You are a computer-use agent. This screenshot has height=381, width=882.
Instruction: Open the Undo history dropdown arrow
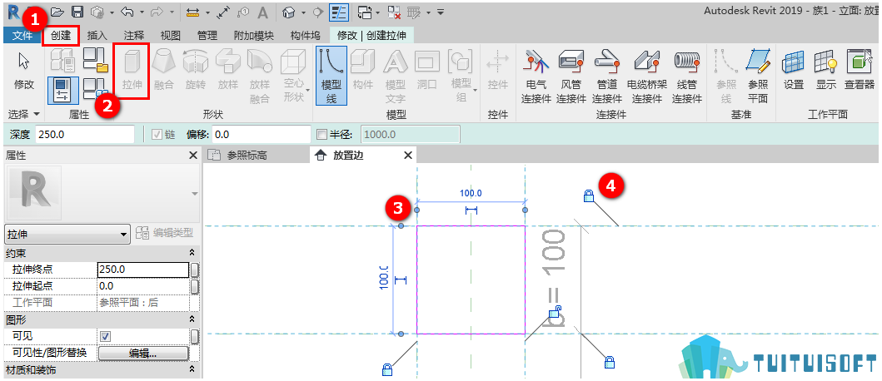141,12
